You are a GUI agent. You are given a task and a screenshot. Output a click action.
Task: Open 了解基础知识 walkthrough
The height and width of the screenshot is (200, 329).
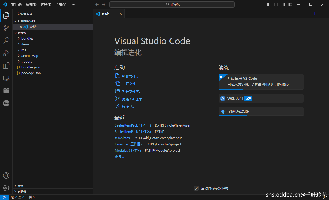261,112
